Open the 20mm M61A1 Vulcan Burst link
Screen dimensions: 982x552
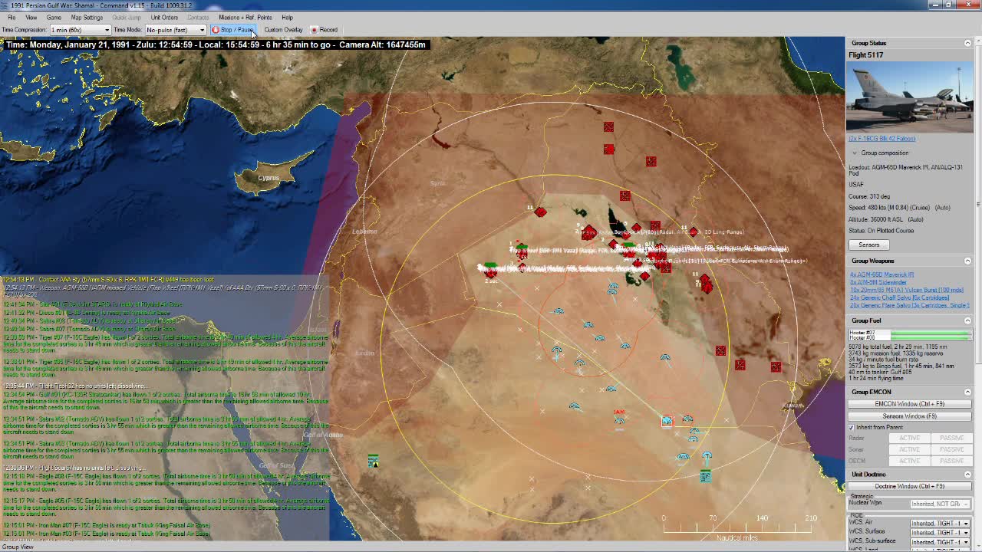[906, 290]
